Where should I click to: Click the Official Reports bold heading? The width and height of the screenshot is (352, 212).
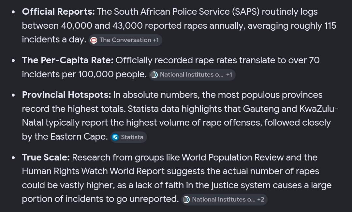pyautogui.click(x=58, y=12)
